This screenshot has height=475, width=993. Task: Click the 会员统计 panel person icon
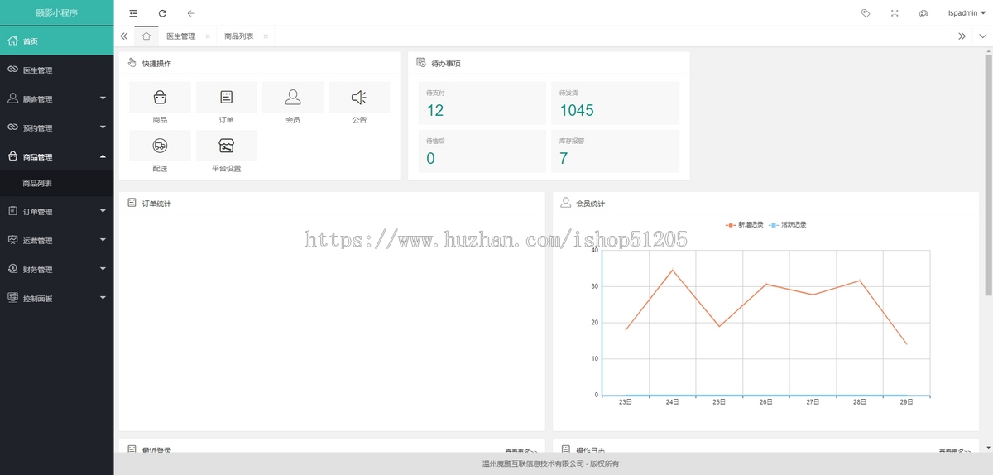pyautogui.click(x=566, y=203)
